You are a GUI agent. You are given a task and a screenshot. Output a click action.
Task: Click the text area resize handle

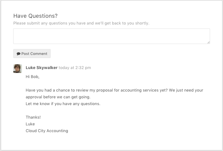(x=208, y=42)
